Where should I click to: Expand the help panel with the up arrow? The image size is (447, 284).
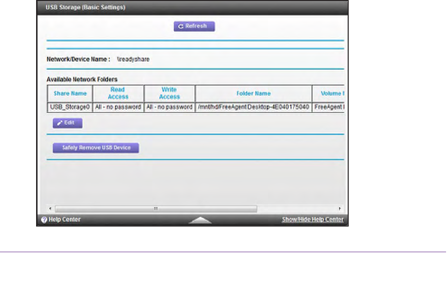[200, 220]
